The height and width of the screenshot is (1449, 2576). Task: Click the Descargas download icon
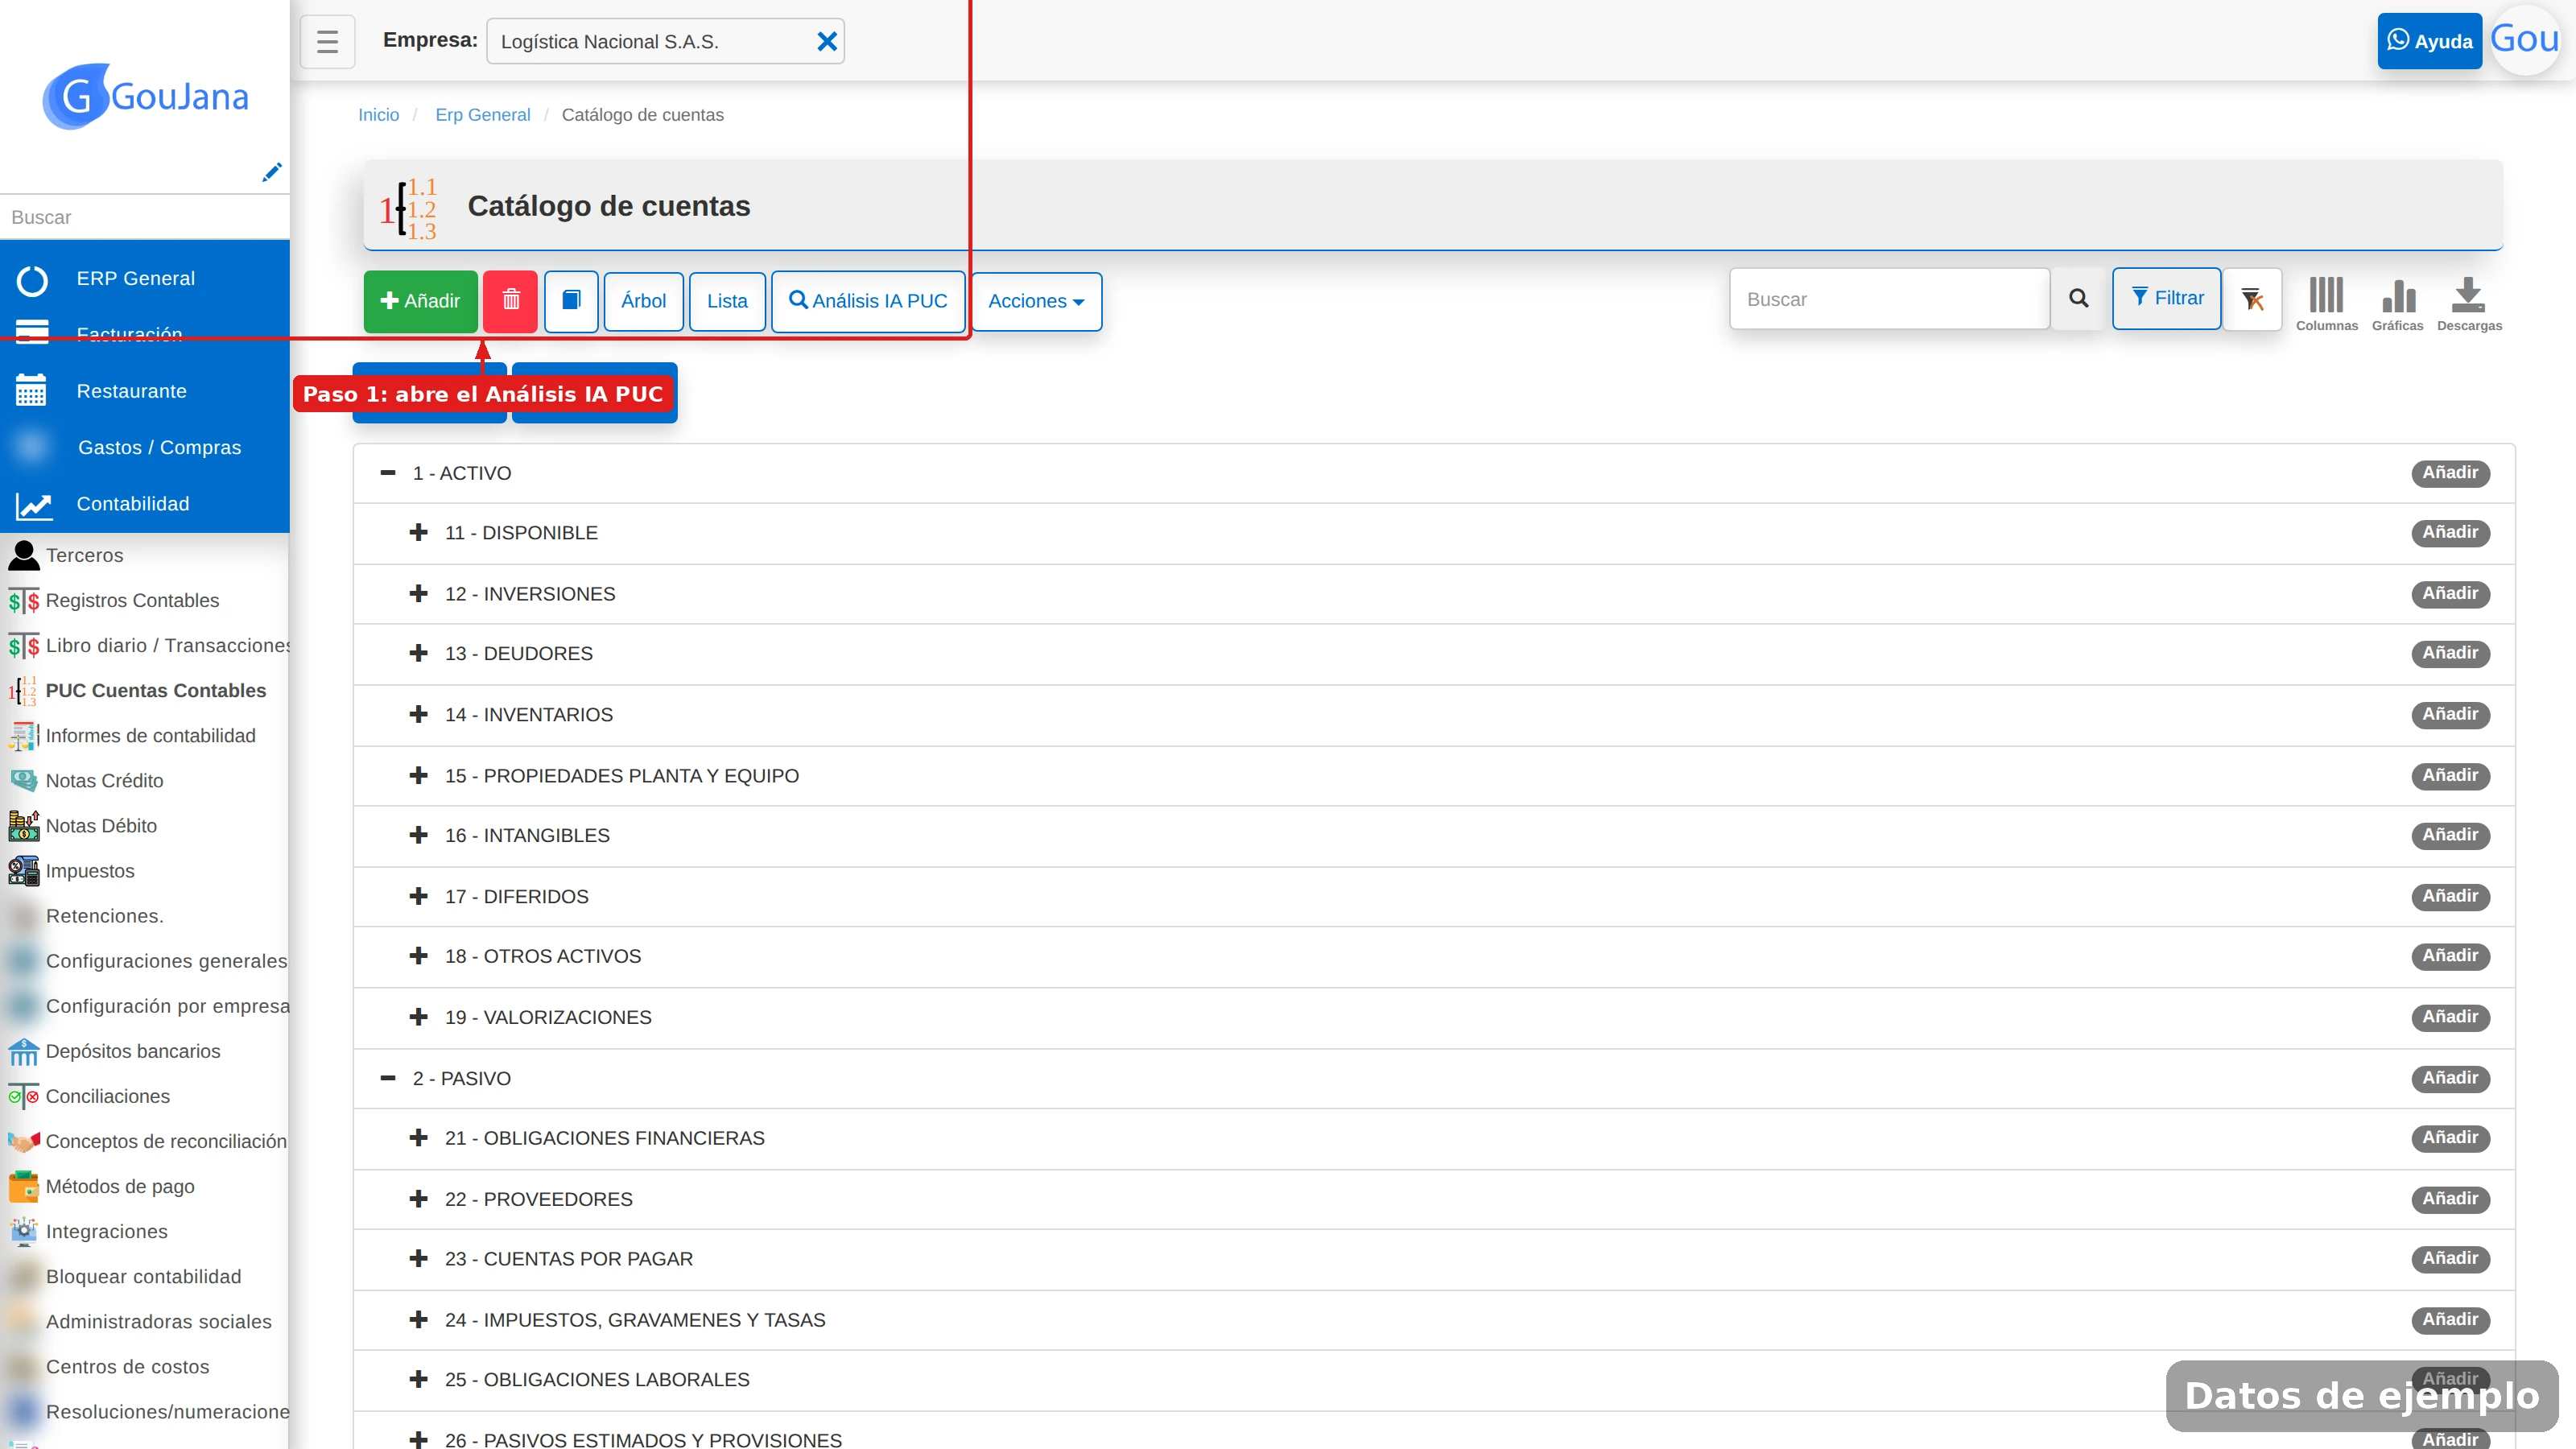pos(2469,304)
